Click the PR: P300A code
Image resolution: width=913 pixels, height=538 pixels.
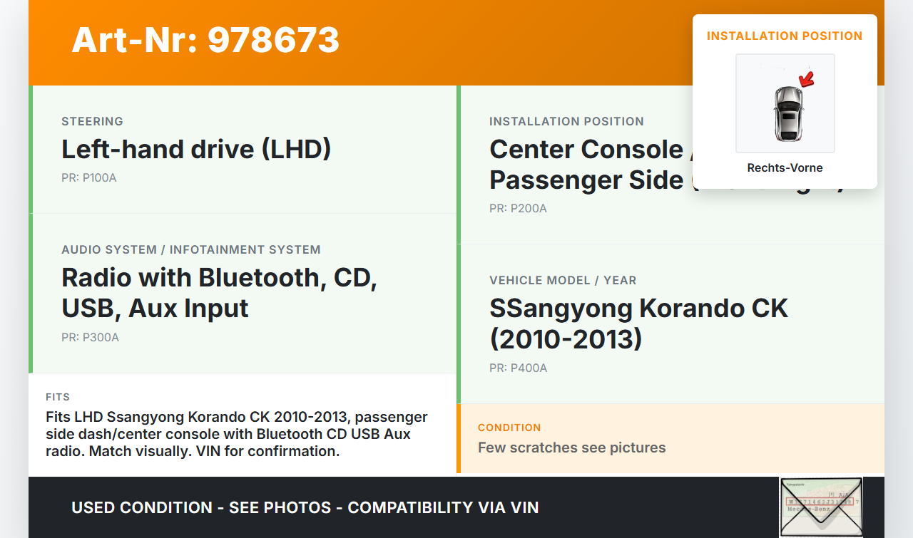click(x=91, y=338)
